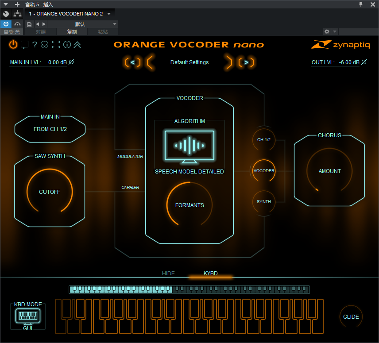Click the algorithm waveform monitor icon
Viewport: 379px width, 343px height.
point(189,146)
